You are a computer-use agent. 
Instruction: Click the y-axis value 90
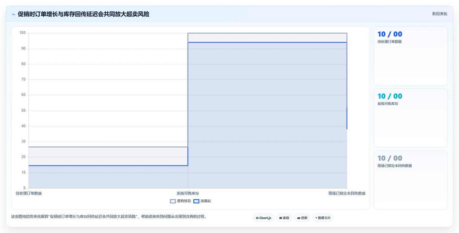click(23, 49)
